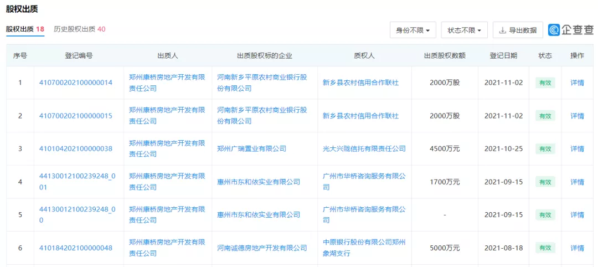Click the 导出数据 export button
The image size is (598, 267).
[518, 30]
